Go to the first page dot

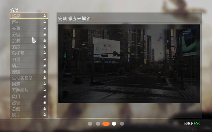click(x=90, y=124)
